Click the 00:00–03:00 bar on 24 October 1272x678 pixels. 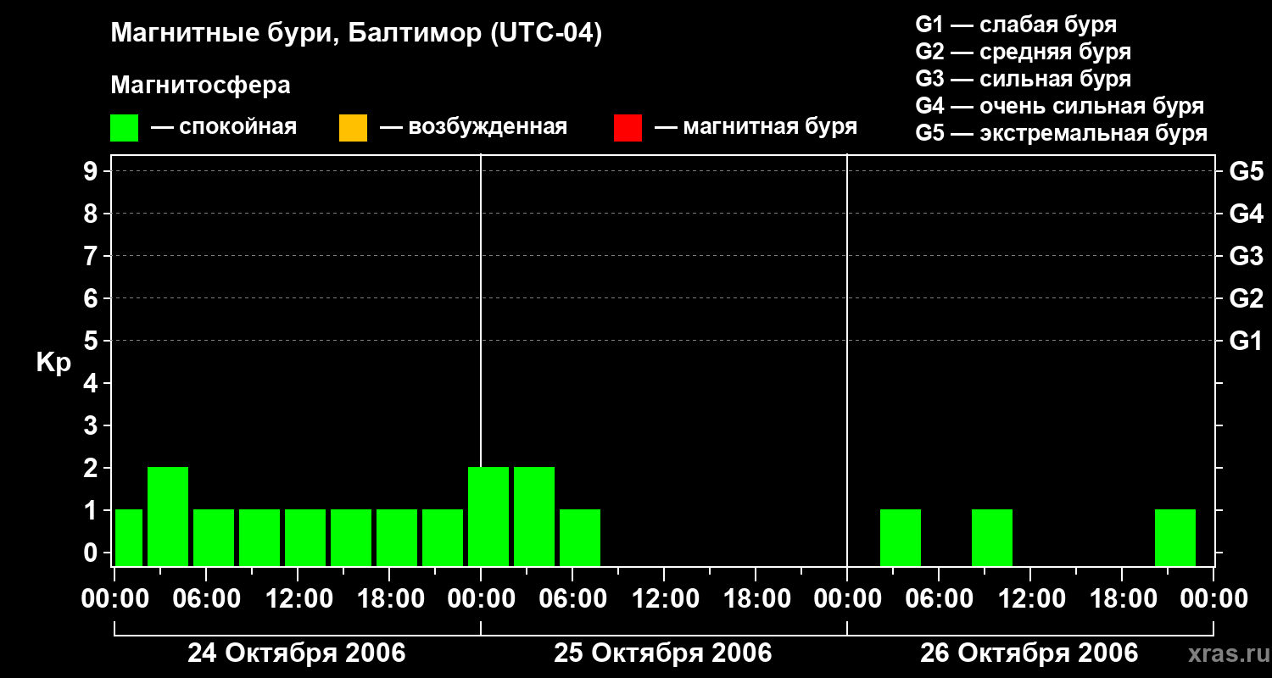point(129,538)
